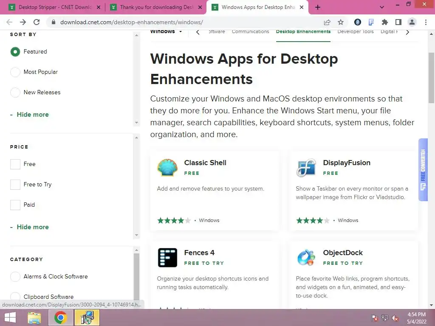The image size is (435, 326).
Task: Close the Desktop Stripper tab
Action: coord(98,7)
